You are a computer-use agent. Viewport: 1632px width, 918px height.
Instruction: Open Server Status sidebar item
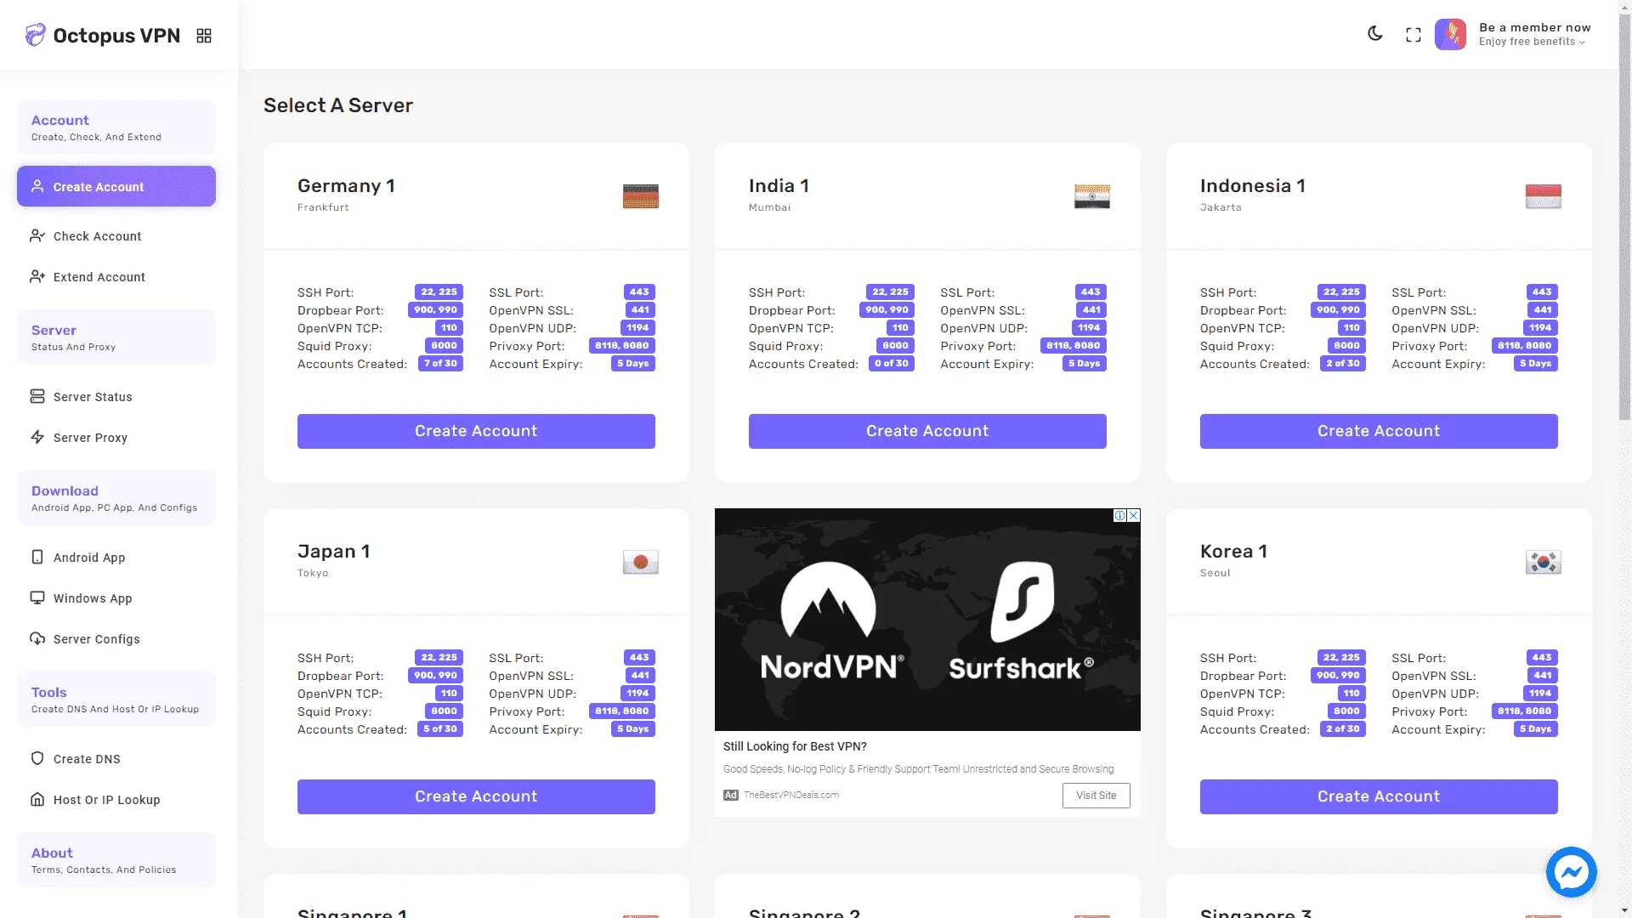pos(116,397)
